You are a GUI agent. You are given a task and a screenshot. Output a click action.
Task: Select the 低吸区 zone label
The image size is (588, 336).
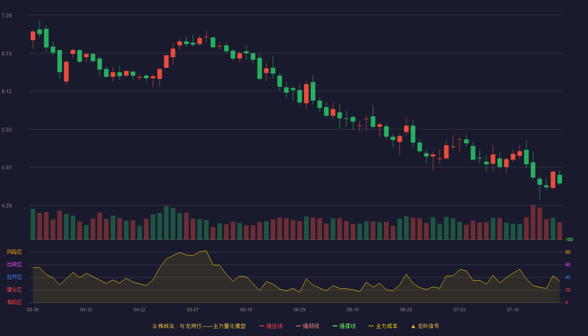pos(14,302)
